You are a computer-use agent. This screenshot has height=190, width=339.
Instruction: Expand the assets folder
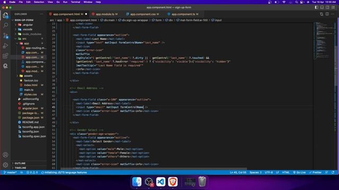point(28,76)
